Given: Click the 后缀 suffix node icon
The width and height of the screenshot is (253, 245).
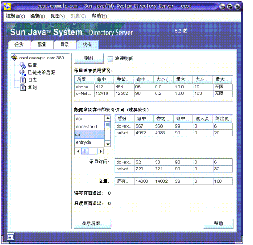Looking at the screenshot, I should (23, 65).
